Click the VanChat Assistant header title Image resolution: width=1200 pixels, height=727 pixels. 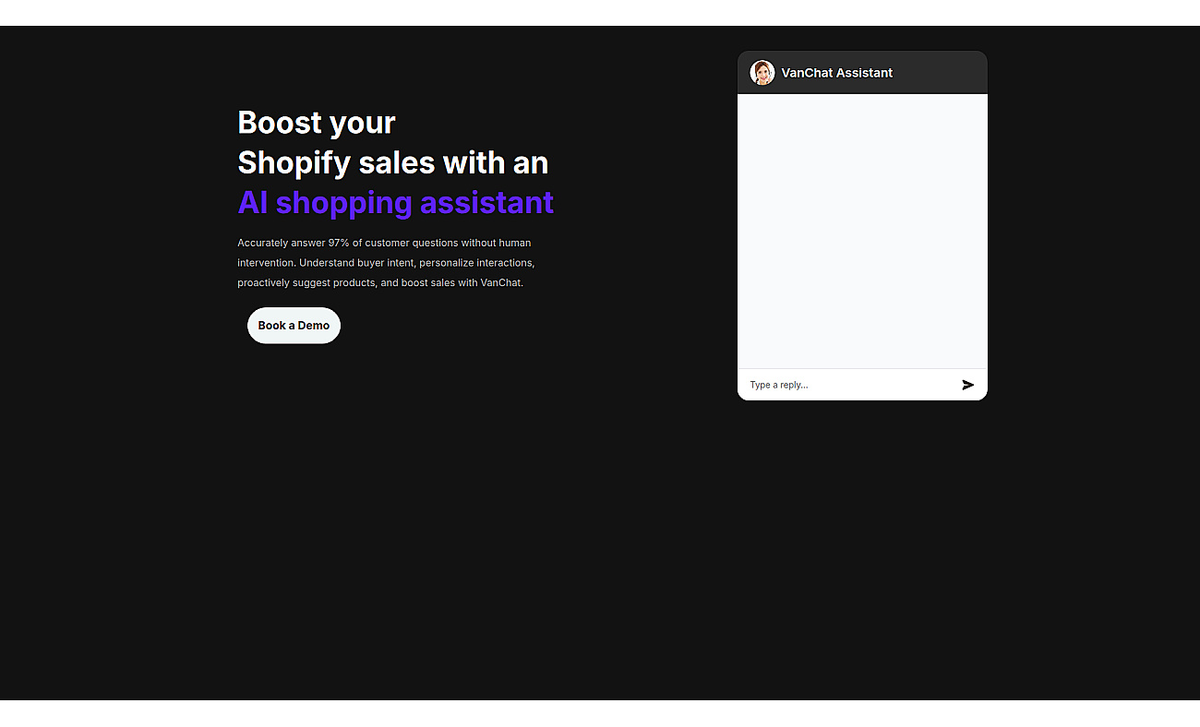(837, 73)
